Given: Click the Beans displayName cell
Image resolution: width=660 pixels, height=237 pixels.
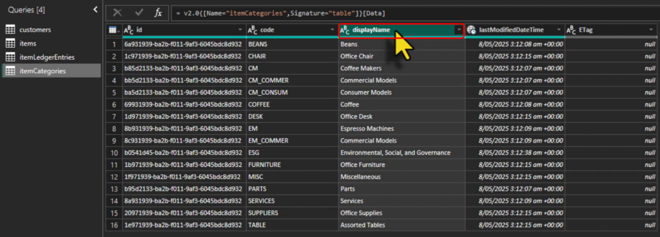Looking at the screenshot, I should click(x=402, y=44).
